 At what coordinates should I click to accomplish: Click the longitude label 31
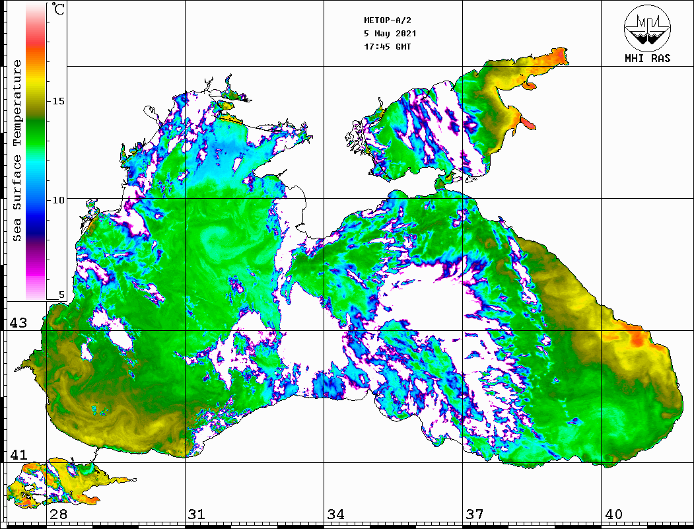click(197, 514)
